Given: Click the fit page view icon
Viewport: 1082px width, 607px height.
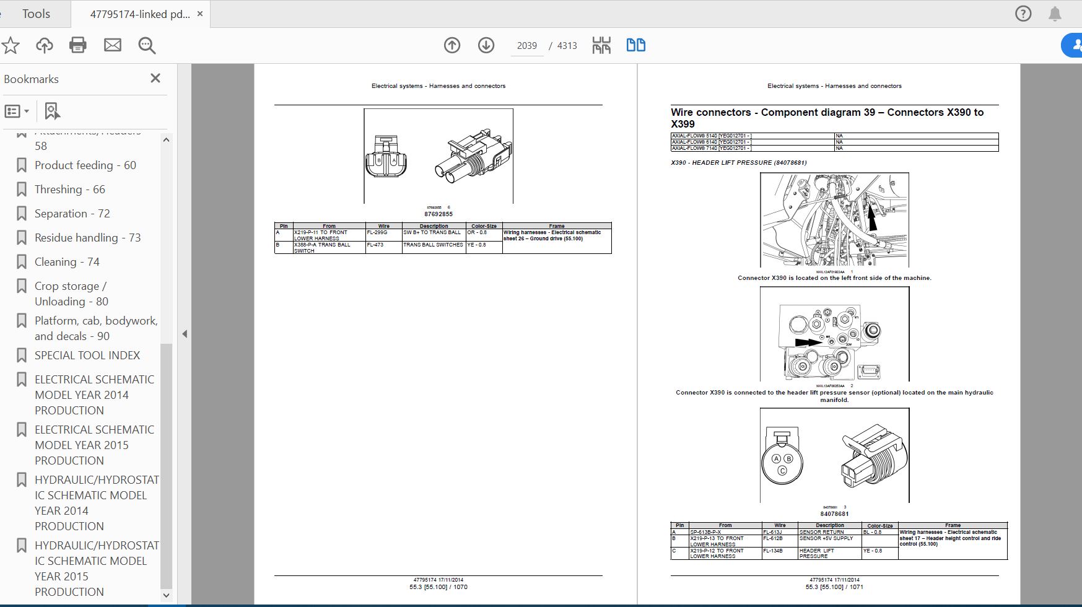Looking at the screenshot, I should [601, 45].
